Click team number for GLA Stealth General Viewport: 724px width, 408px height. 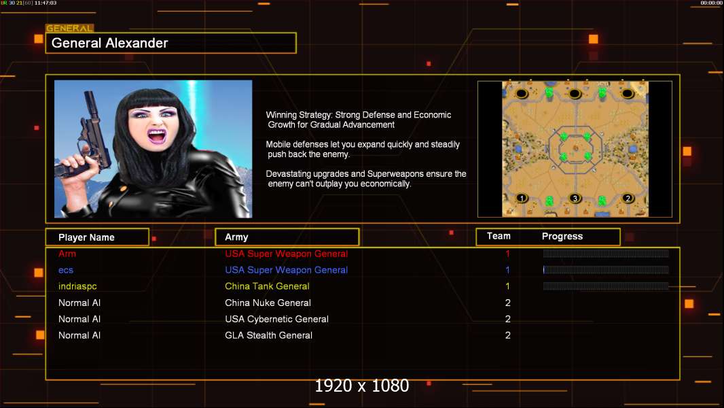[508, 335]
